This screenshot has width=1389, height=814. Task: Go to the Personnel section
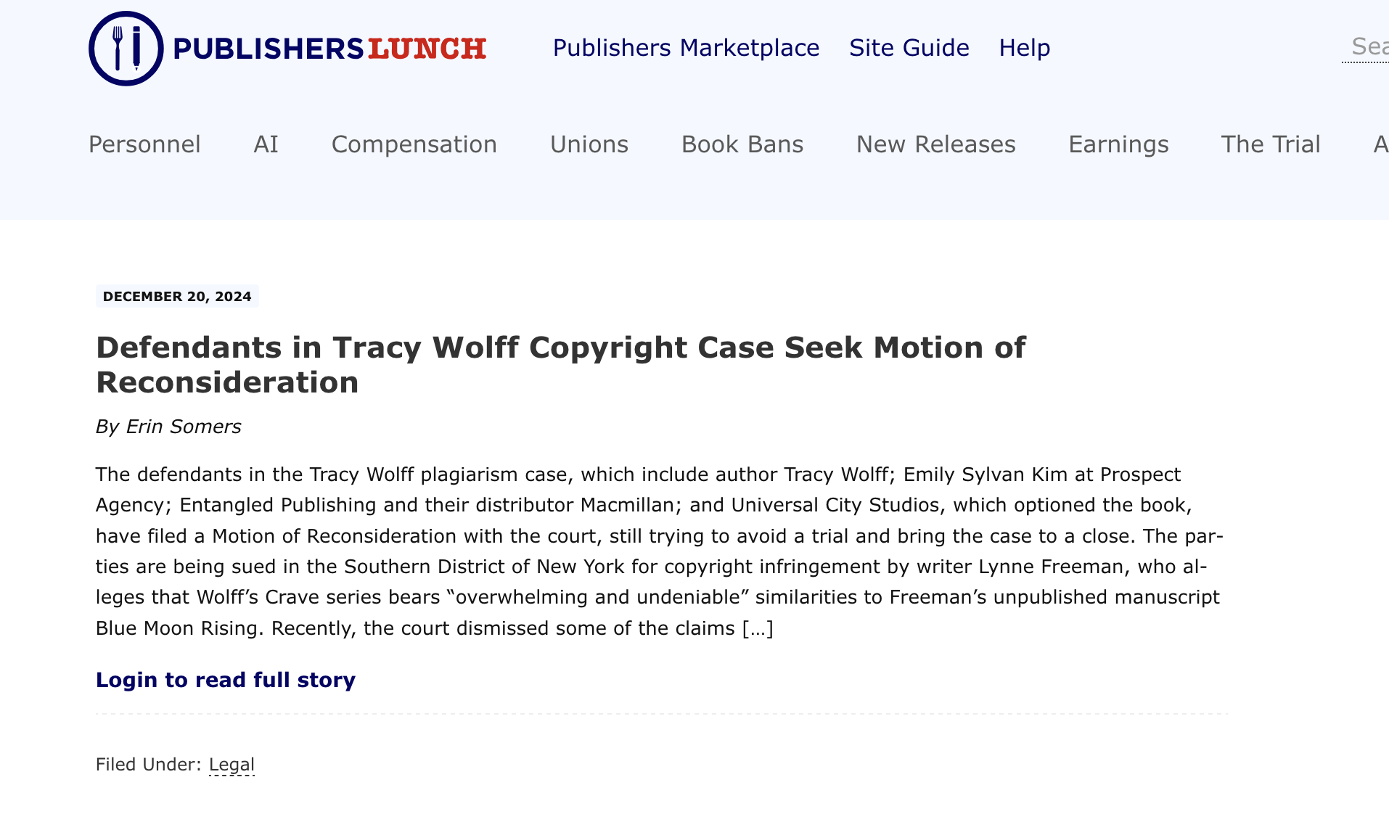click(x=144, y=144)
